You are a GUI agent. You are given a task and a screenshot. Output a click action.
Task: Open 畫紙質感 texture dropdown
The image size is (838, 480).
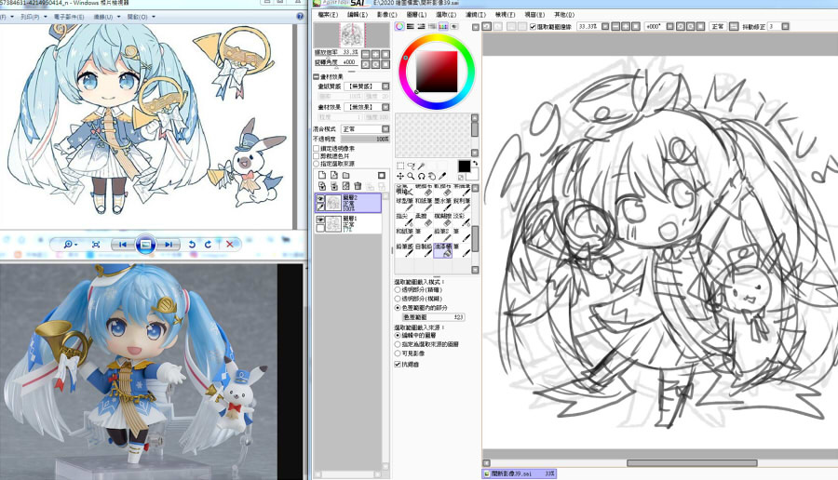[x=385, y=86]
